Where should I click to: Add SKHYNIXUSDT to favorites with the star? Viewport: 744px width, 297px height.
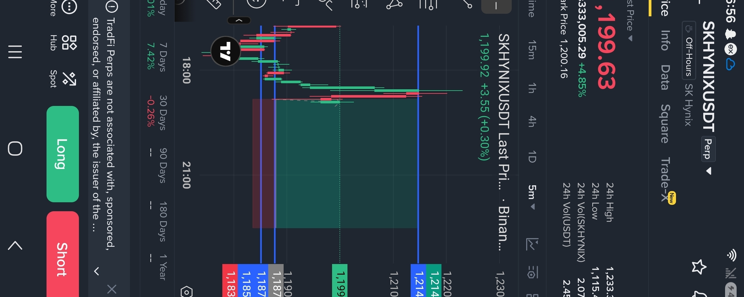point(698,267)
